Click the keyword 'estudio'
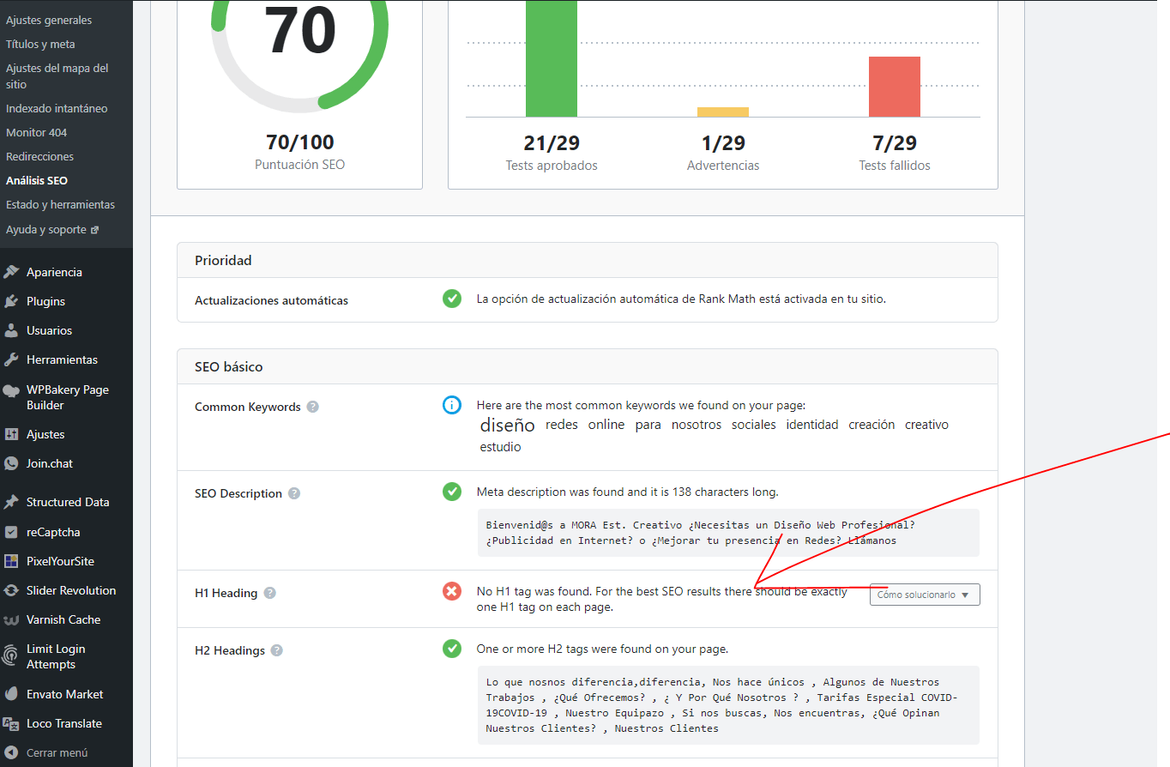The width and height of the screenshot is (1170, 767). click(500, 447)
